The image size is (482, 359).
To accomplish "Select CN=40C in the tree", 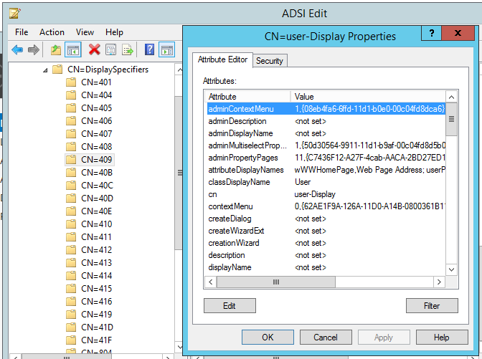I will (97, 186).
